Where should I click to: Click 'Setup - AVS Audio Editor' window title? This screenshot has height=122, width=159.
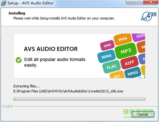coord(30,3)
